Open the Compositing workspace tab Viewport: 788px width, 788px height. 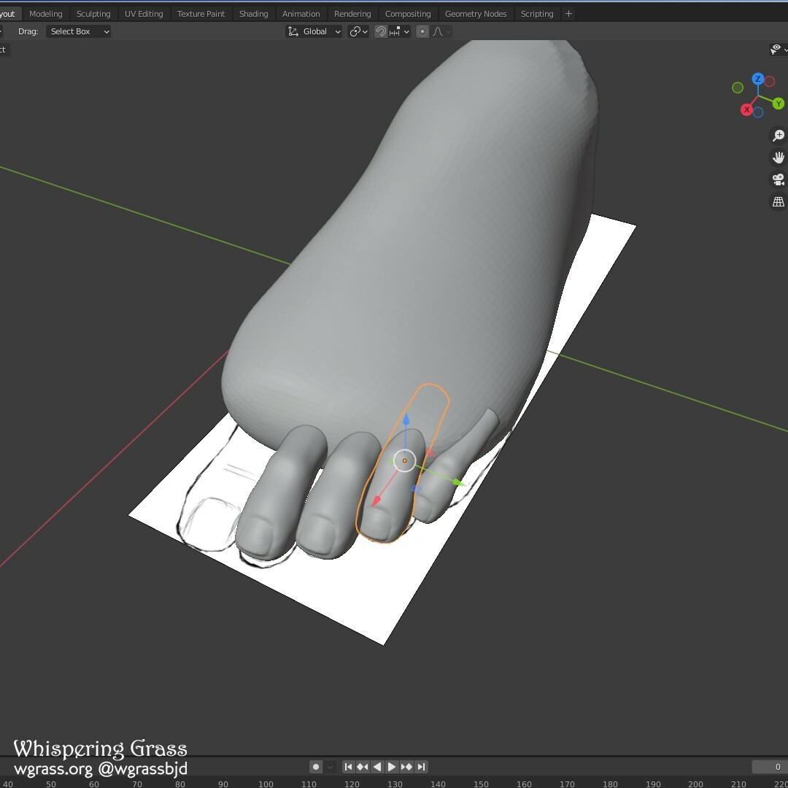point(408,14)
